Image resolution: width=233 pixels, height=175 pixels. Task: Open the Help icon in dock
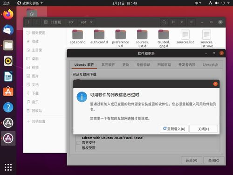(8, 107)
